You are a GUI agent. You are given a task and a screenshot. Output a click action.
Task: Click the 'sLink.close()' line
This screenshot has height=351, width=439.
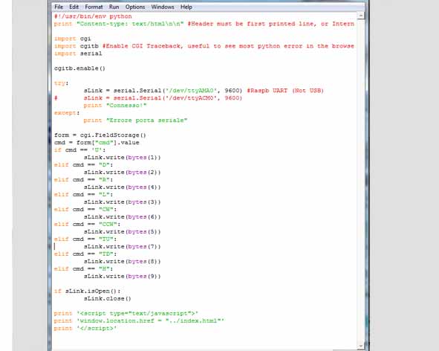click(108, 299)
